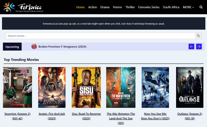Open the Horror category

point(117,7)
